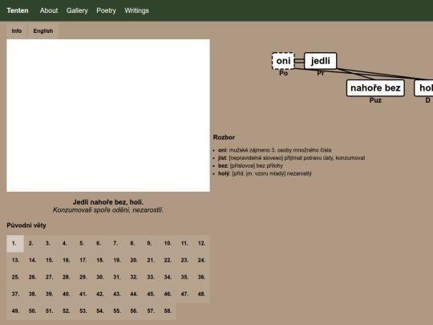Click the white image panel
This screenshot has width=433, height=325.
[108, 116]
